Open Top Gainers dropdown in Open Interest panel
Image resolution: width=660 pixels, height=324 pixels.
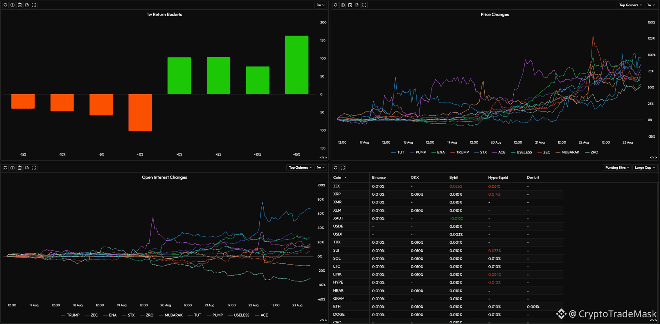coord(300,168)
